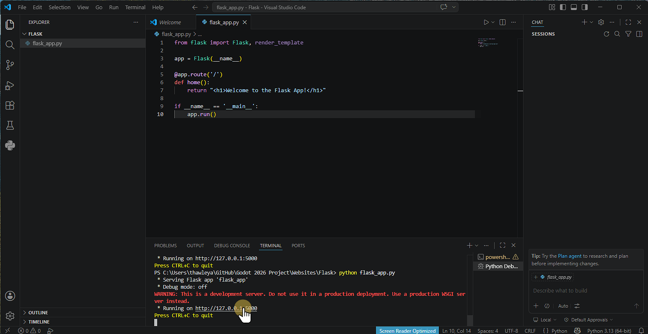Create a new terminal with plus icon

click(470, 246)
